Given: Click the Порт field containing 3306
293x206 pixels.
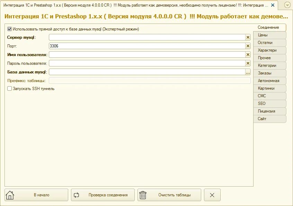Looking at the screenshot, I should (x=147, y=46).
